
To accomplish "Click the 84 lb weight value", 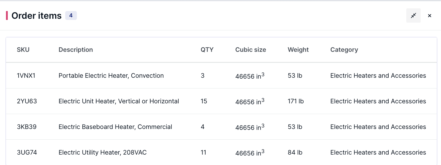I will click(295, 152).
